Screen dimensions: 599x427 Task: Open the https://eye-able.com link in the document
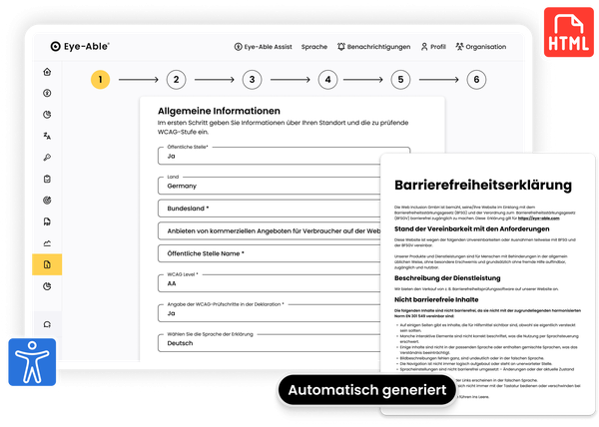539,218
